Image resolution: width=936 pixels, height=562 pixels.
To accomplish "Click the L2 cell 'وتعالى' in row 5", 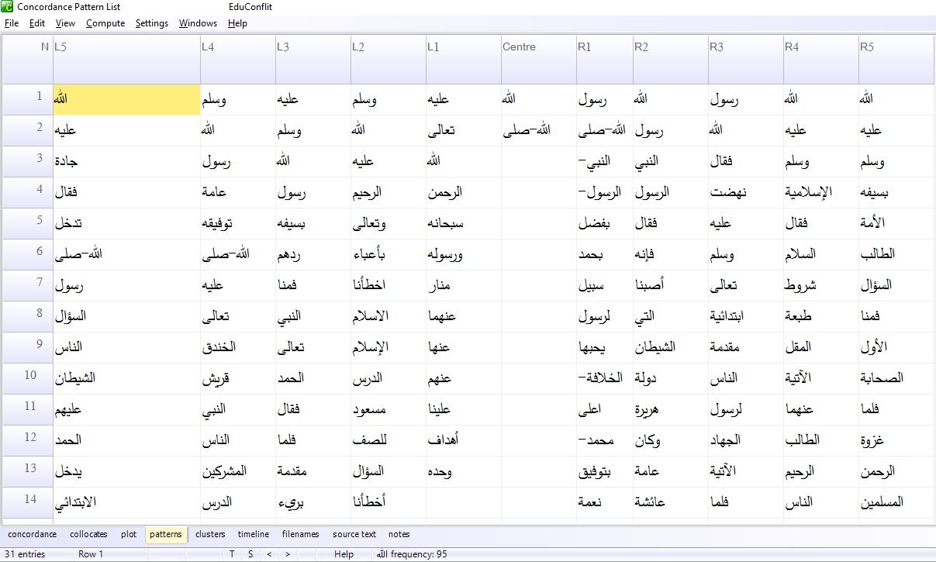I will [x=389, y=223].
